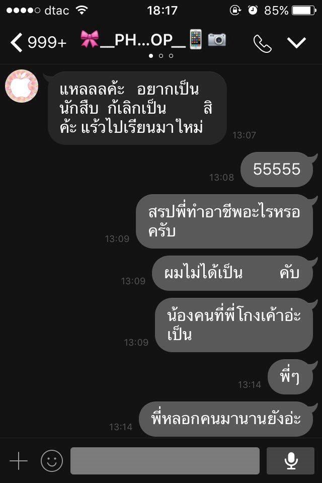Tap the message สรุปพี่ทำอาชีพอะไรหรอครับ

224,221
